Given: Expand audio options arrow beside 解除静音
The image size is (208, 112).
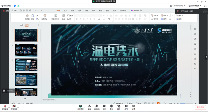Looking at the screenshot, I should click(x=9, y=106).
